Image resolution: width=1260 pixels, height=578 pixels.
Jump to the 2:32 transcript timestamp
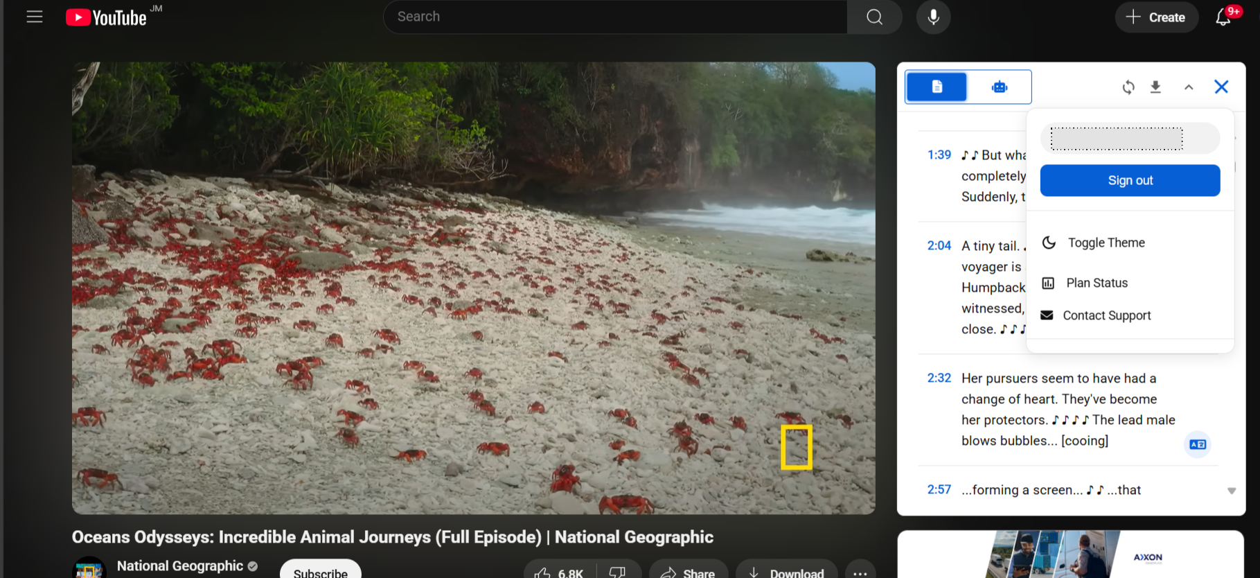click(x=939, y=378)
